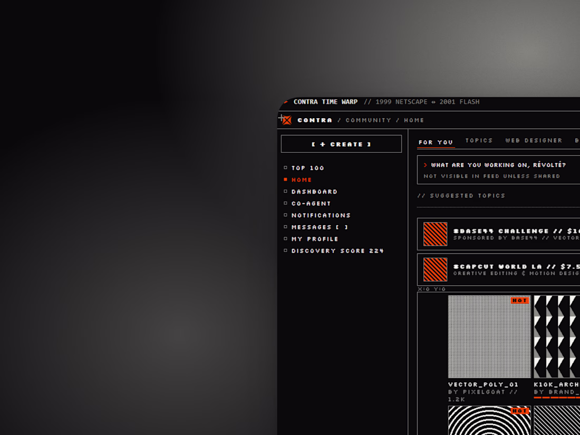Open the VECTOR_POLY_01 dotted thumbnail
Viewport: 580px width, 435px height.
pos(489,336)
